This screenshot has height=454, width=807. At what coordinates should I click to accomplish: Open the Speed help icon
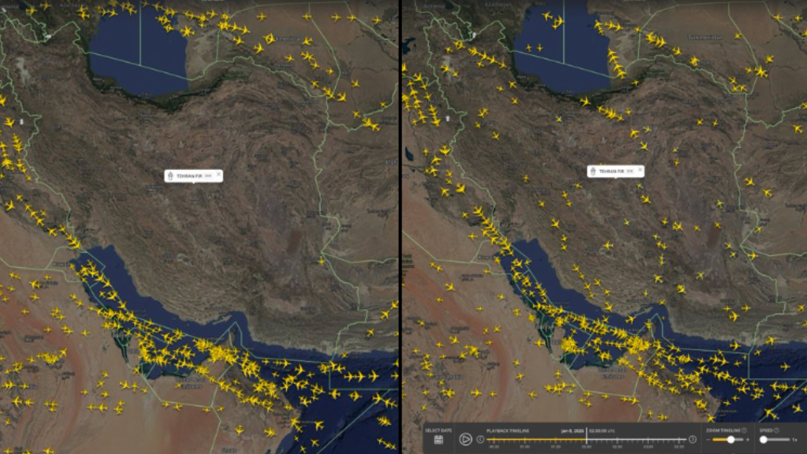(x=776, y=430)
